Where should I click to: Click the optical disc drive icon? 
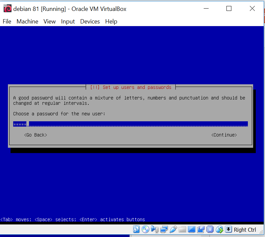(x=145, y=229)
